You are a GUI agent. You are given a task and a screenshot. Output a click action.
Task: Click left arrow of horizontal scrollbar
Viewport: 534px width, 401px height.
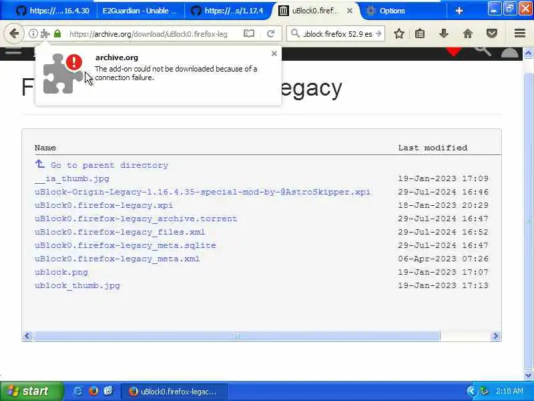pos(27,336)
